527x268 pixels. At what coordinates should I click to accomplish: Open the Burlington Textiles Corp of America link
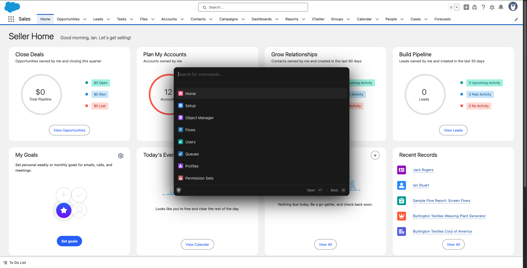pos(442,231)
